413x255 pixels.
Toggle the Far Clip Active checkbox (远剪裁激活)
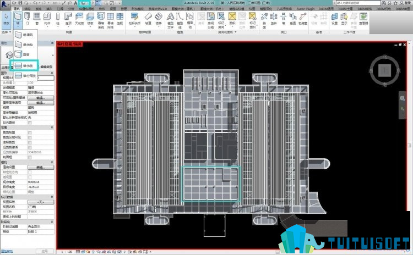tap(30, 147)
